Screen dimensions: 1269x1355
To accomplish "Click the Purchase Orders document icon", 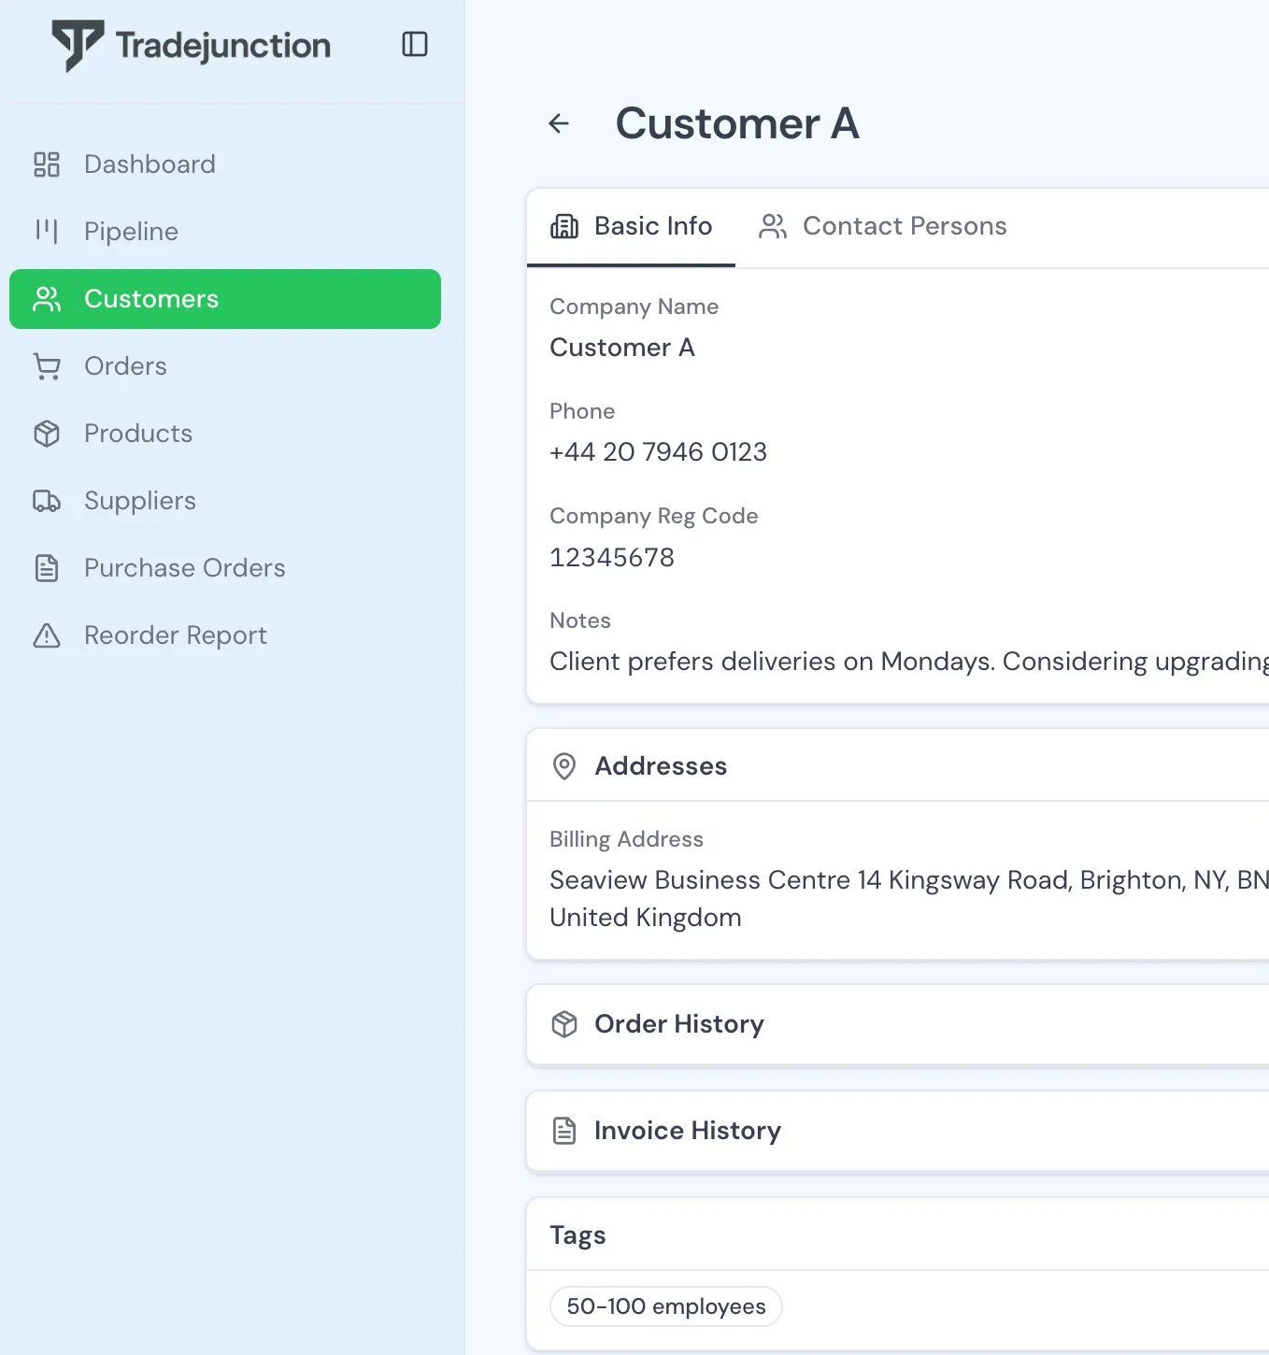I will coord(47,568).
